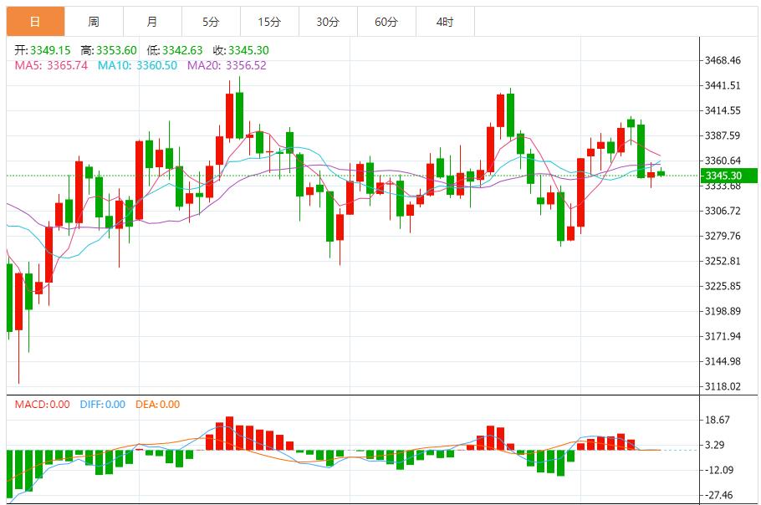Viewport: 761px width, 505px height.
Task: Click the 3441.51 price axis label
Action: click(723, 85)
